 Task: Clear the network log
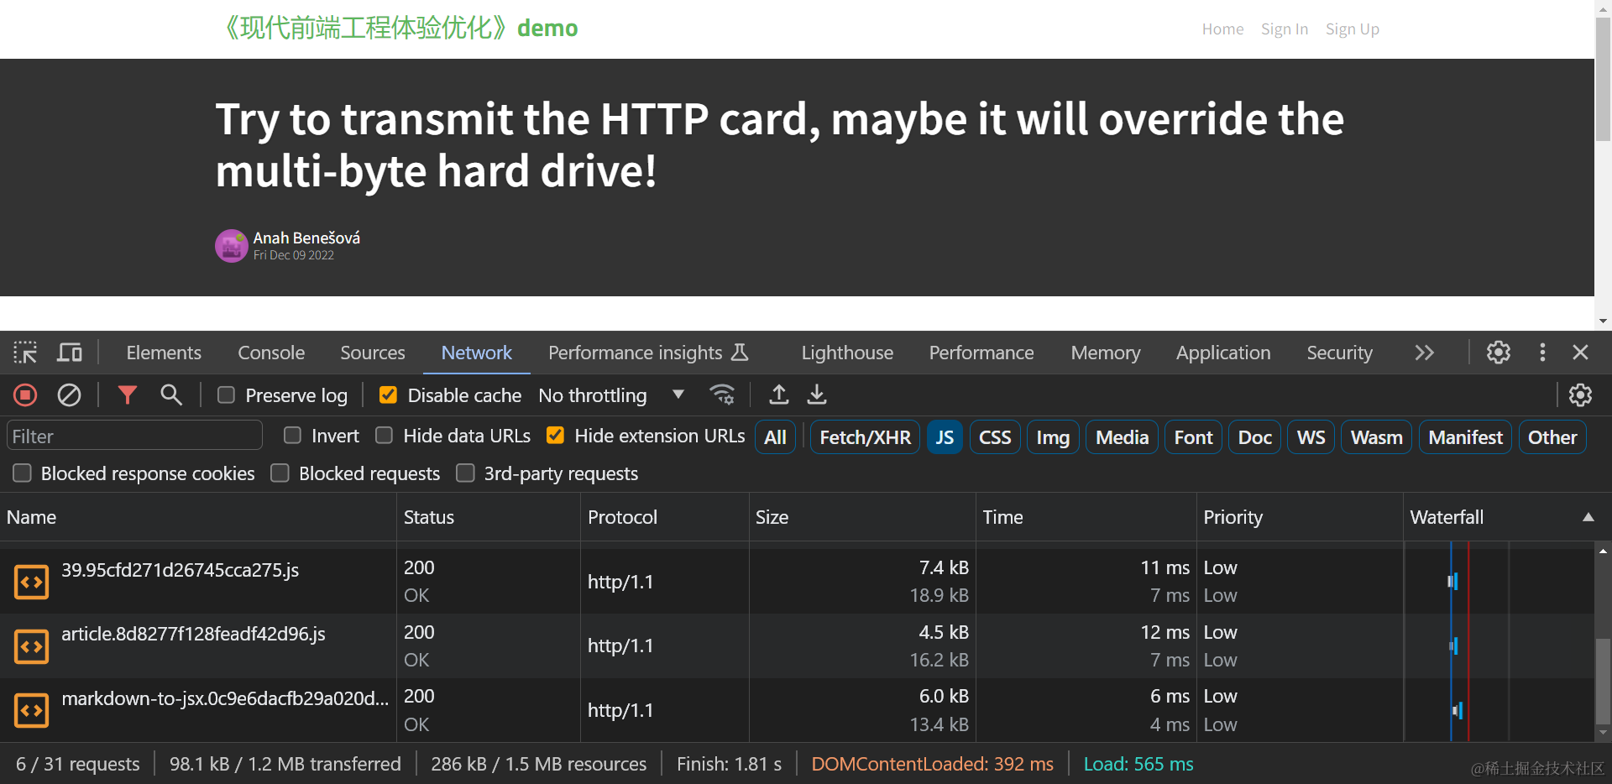pyautogui.click(x=69, y=395)
